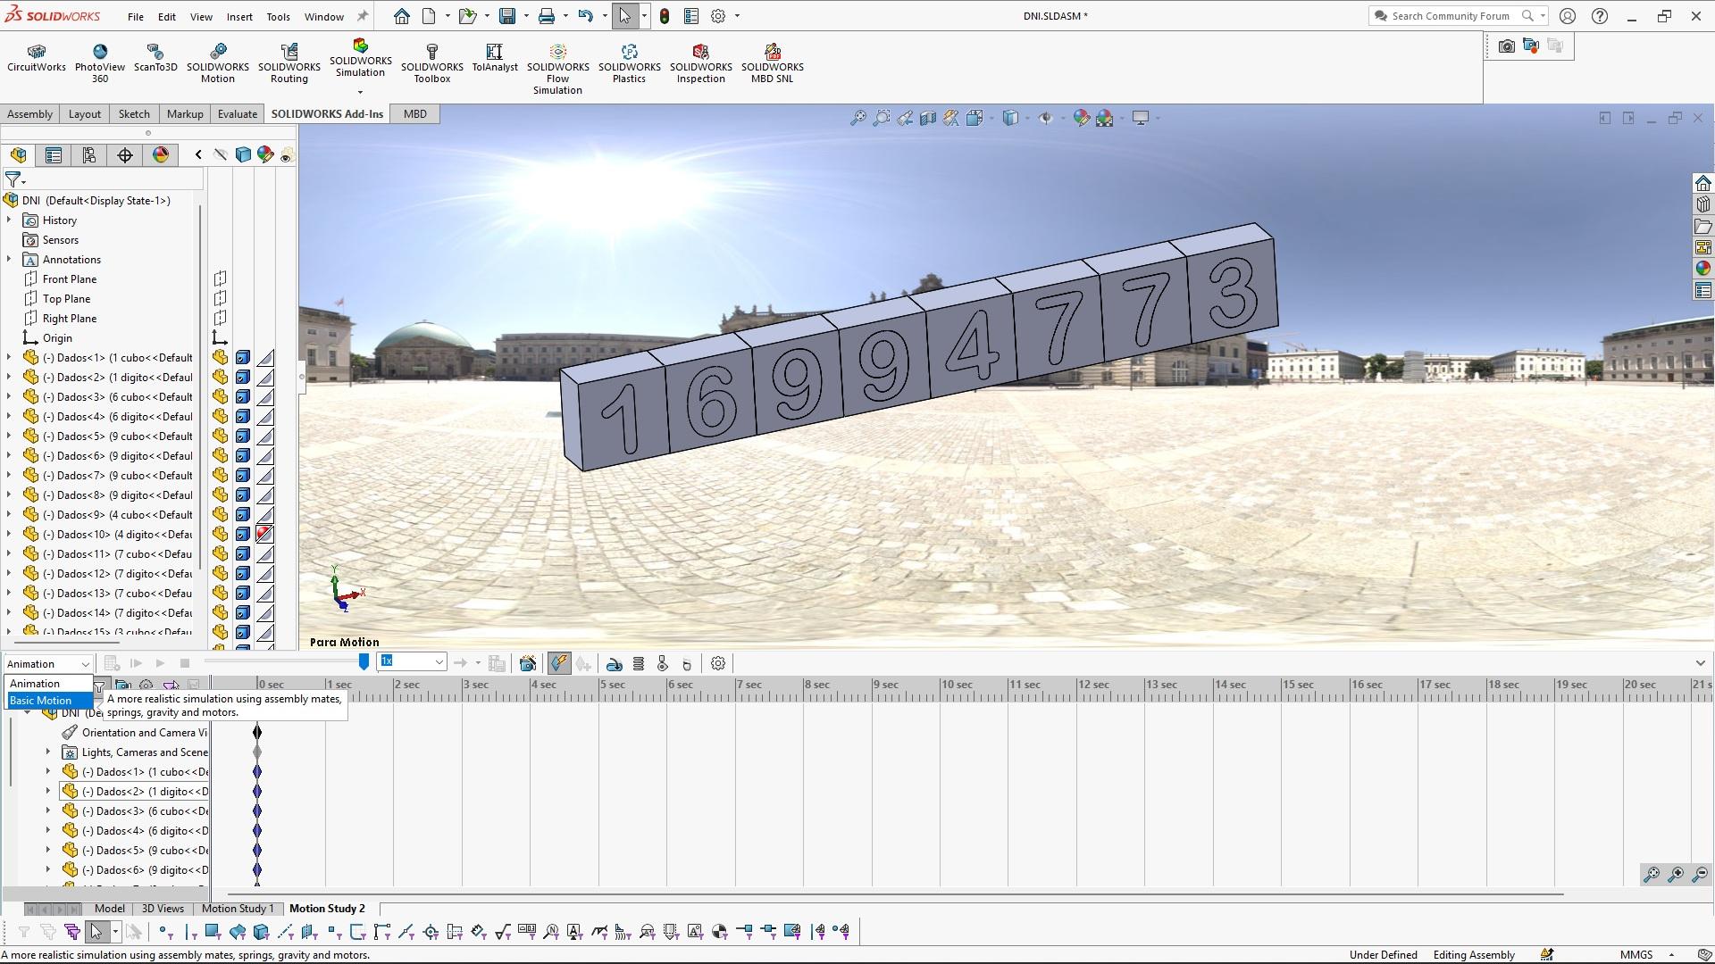Expand Dados<9> in feature tree
This screenshot has width=1715, height=964.
[x=9, y=514]
